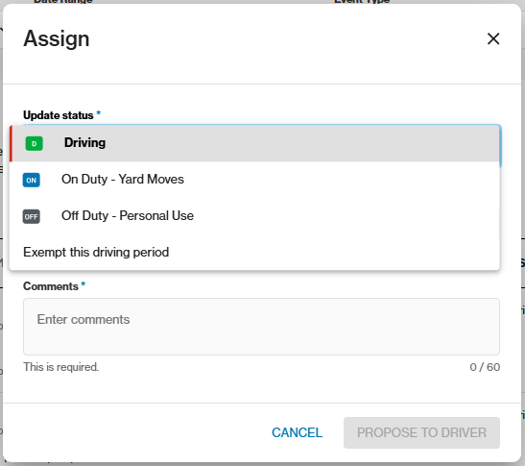
Task: Click the Date Range header behind dialog
Action: coord(63,1)
